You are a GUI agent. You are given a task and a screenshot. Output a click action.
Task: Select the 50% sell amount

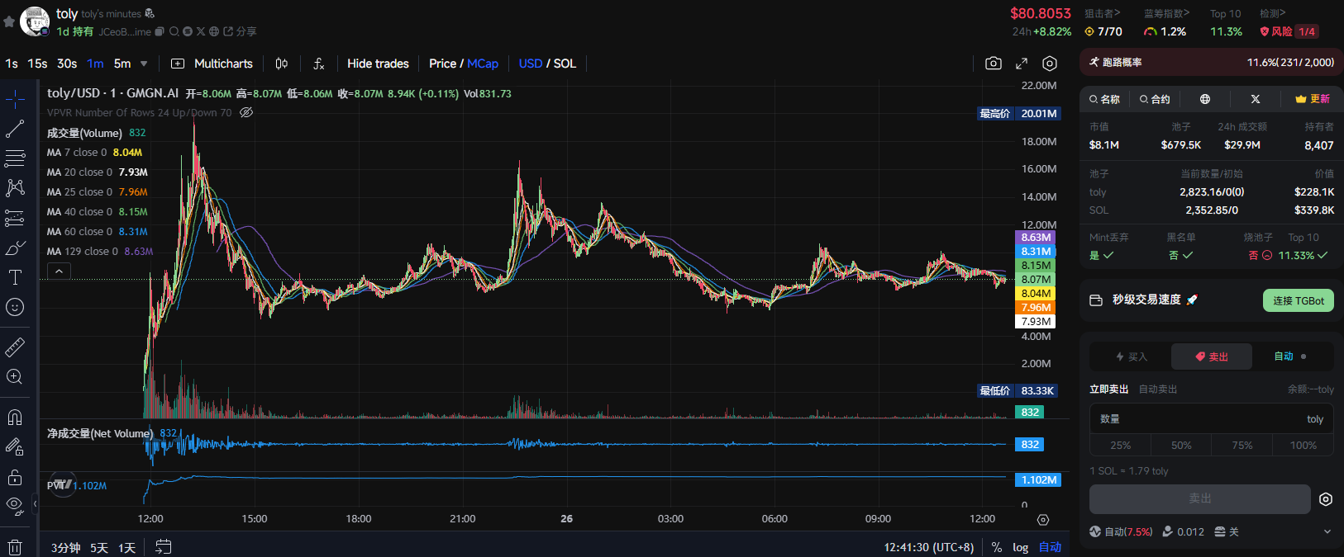[1181, 445]
